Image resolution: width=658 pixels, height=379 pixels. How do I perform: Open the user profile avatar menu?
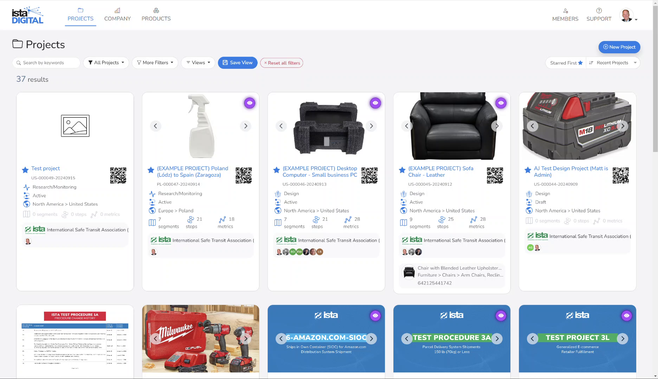coord(628,15)
